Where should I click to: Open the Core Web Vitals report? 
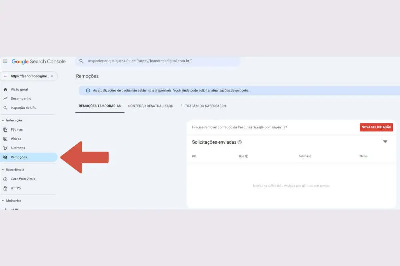coord(23,179)
